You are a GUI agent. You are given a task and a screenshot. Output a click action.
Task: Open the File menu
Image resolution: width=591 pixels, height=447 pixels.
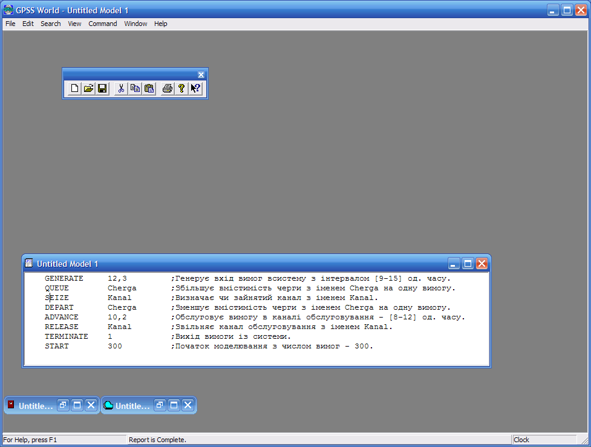pyautogui.click(x=10, y=24)
